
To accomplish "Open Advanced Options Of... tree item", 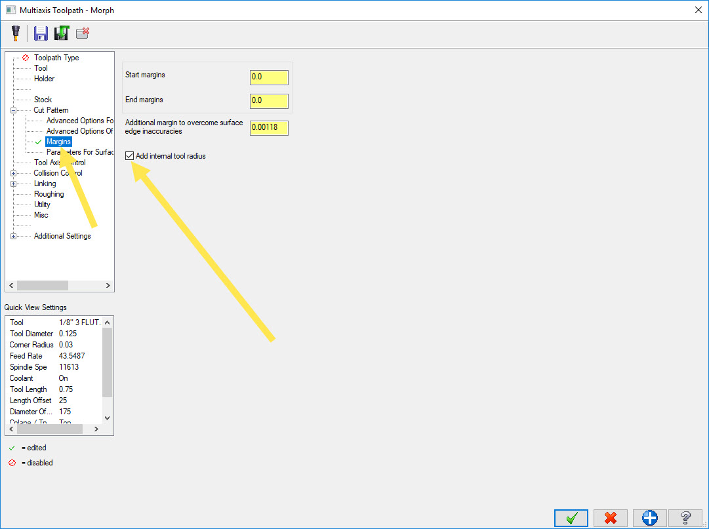I will tap(79, 131).
